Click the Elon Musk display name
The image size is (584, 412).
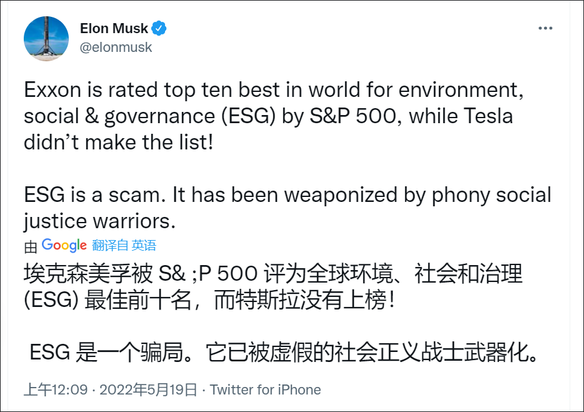click(114, 29)
